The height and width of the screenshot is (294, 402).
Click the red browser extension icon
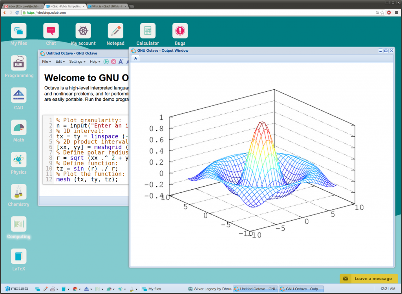[389, 13]
